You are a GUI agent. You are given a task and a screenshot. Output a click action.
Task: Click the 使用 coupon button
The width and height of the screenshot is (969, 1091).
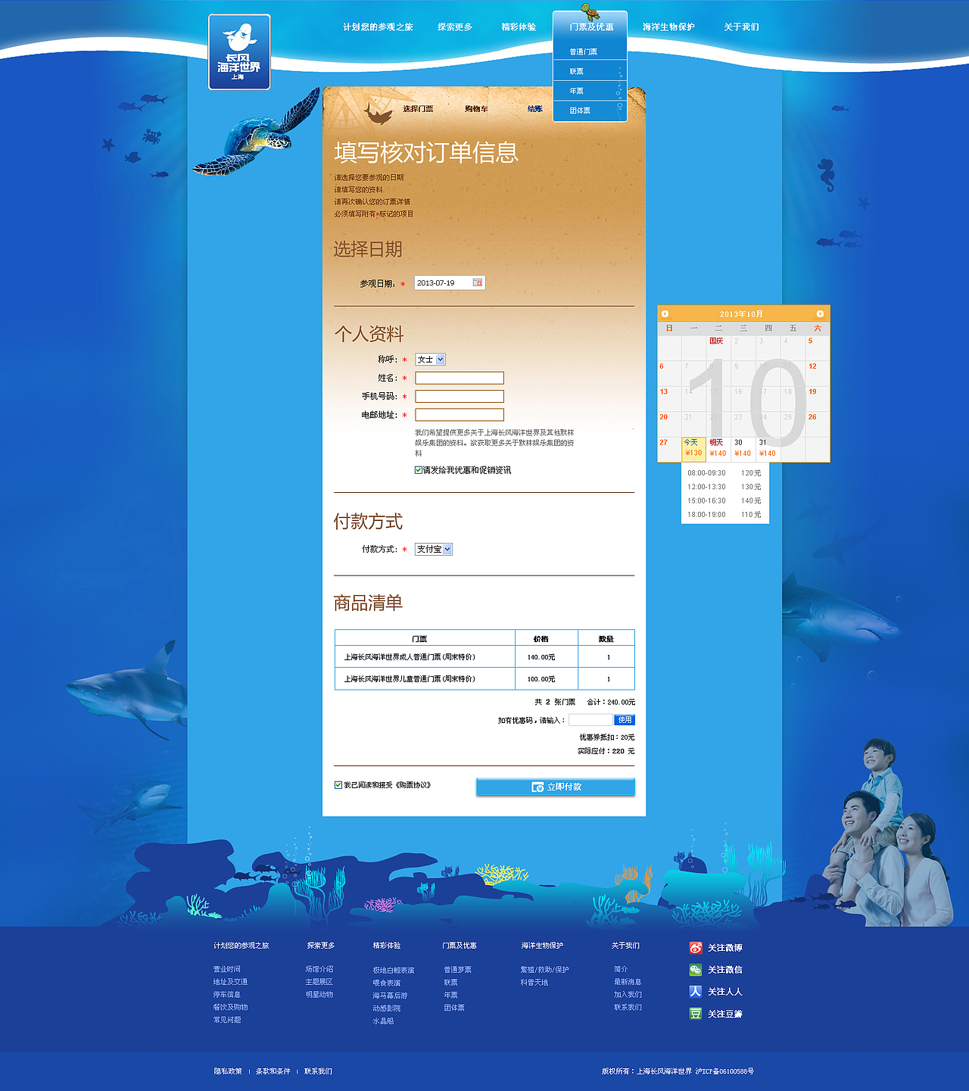point(625,720)
